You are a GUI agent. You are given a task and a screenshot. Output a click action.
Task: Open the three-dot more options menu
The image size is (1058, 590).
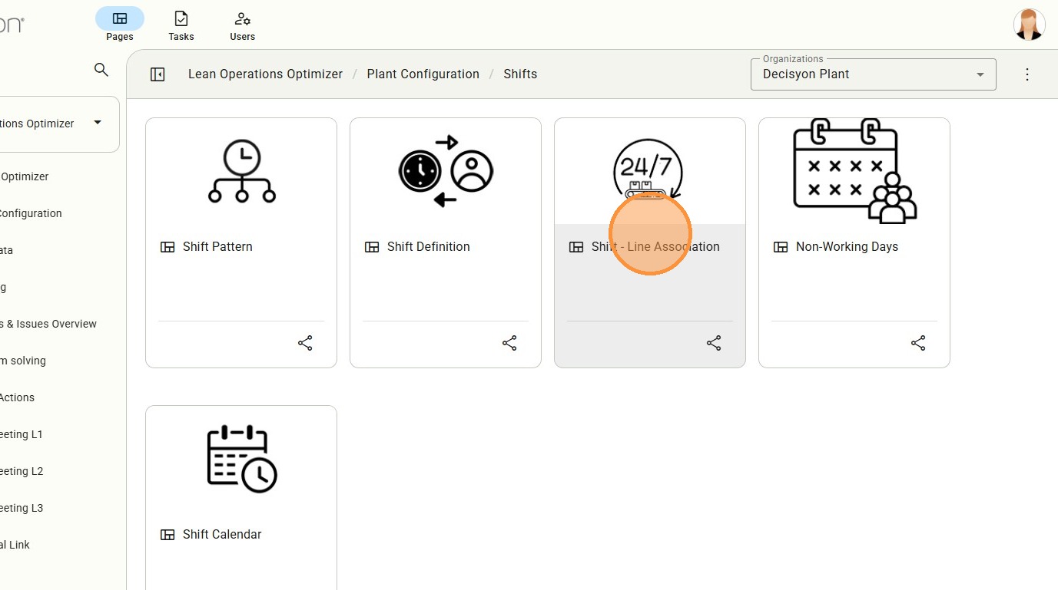click(x=1027, y=74)
